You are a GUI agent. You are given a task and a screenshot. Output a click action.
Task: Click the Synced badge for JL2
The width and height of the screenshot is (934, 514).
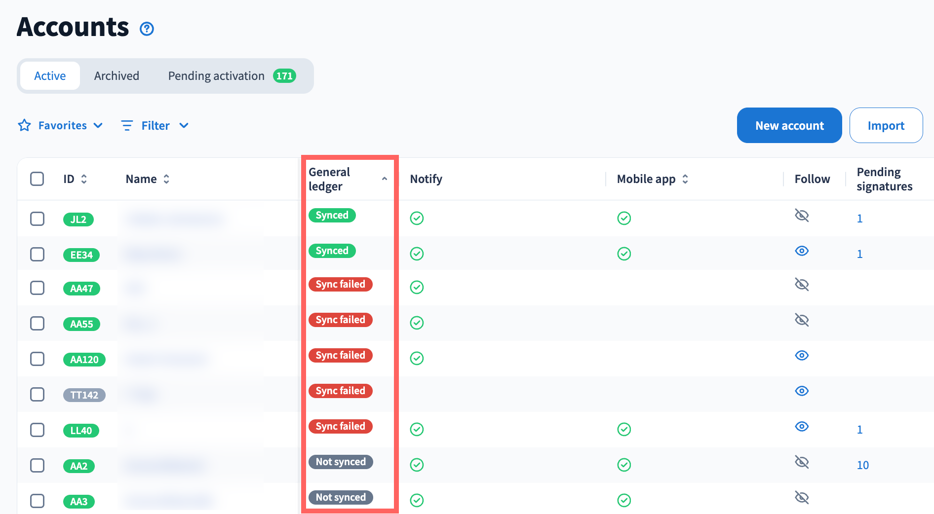332,216
